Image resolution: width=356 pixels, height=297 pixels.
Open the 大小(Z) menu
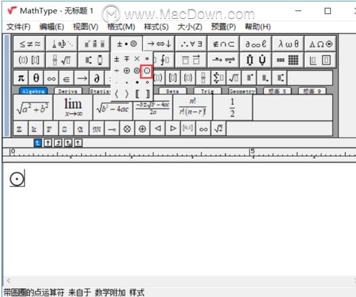[190, 27]
